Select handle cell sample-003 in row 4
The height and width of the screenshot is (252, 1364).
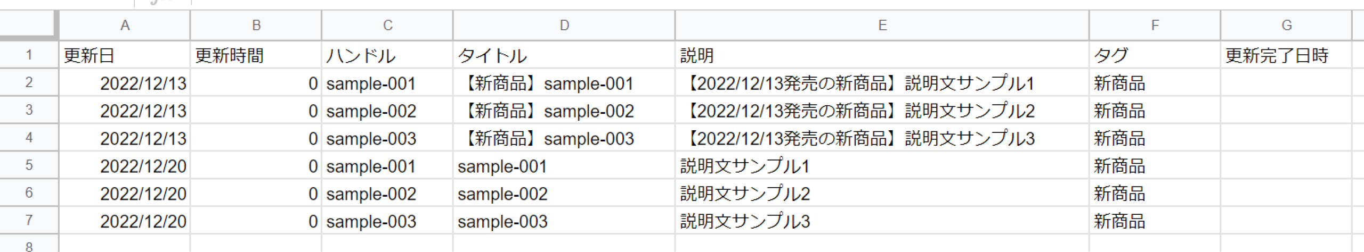[x=387, y=138]
